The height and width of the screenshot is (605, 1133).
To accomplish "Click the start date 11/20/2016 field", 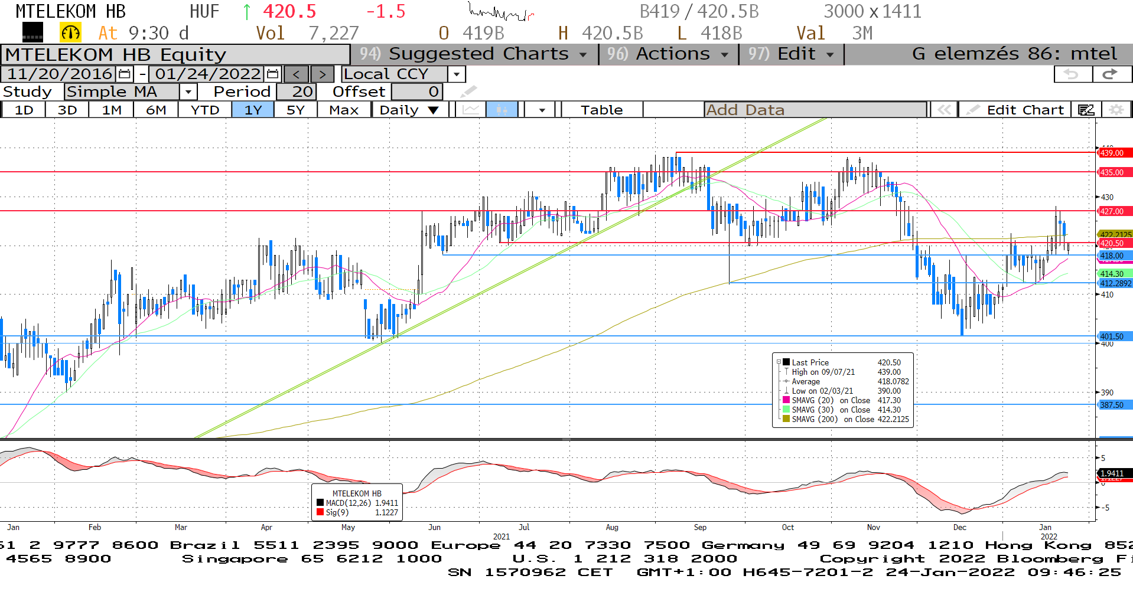I will [59, 74].
